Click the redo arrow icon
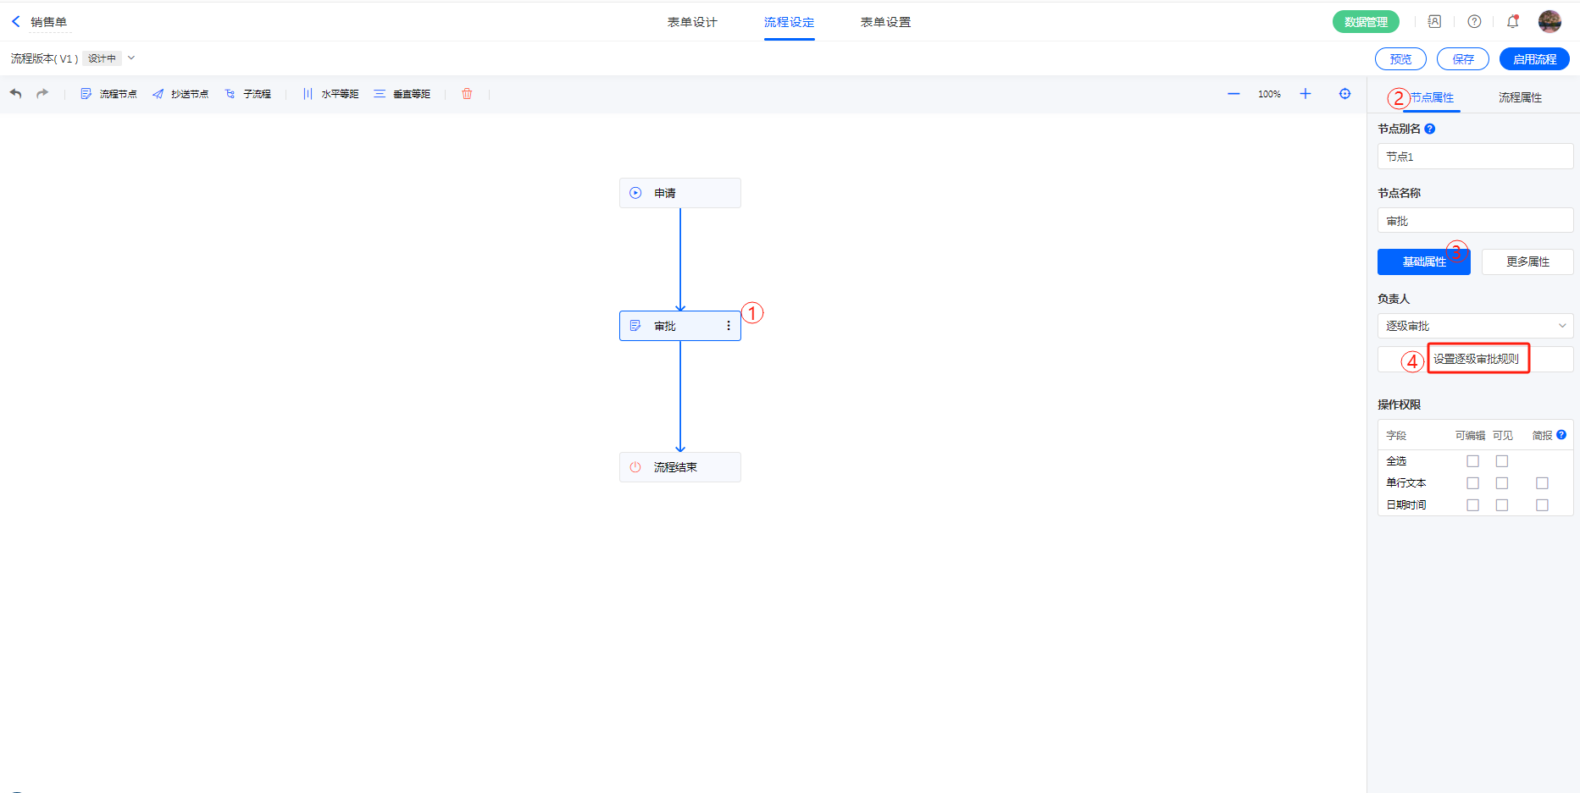This screenshot has height=793, width=1580. pos(42,94)
